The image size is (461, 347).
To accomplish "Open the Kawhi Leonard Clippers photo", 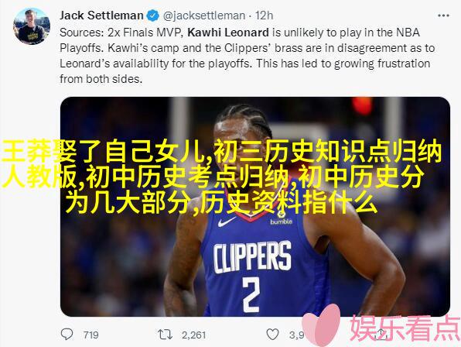I will (x=255, y=207).
